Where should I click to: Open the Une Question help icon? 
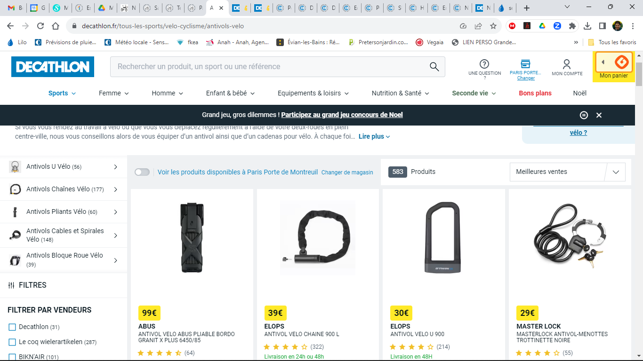484,64
